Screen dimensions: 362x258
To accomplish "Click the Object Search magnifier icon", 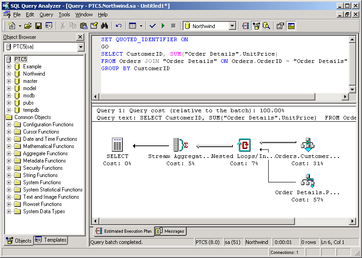I will [267, 26].
